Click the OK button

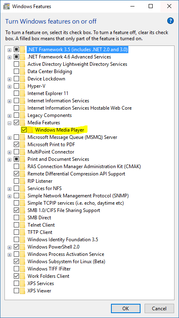[126, 309]
